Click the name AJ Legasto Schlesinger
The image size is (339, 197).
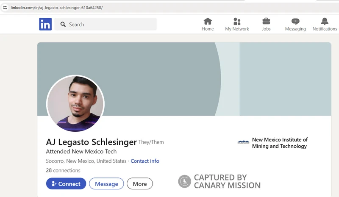click(91, 142)
